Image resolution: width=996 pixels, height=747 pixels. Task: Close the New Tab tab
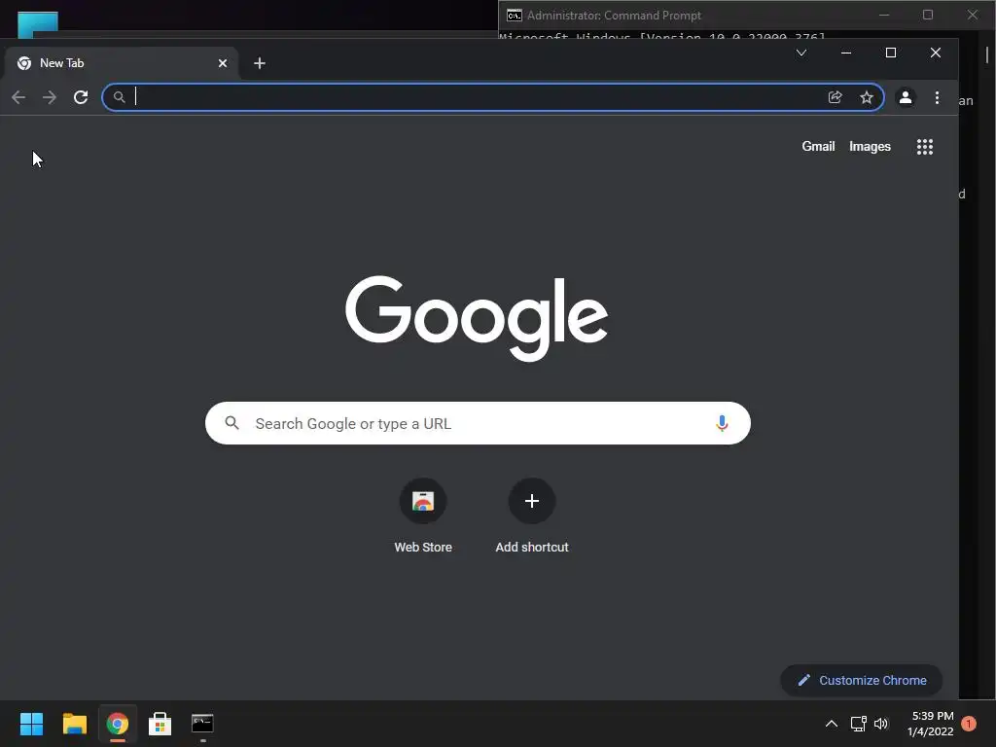click(x=223, y=63)
